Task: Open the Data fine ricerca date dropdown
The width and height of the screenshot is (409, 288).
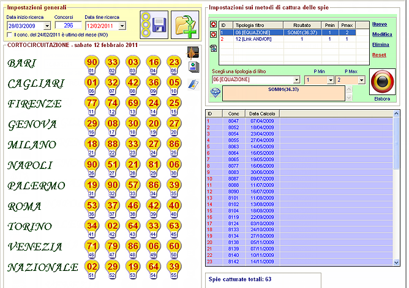Action: click(x=122, y=26)
